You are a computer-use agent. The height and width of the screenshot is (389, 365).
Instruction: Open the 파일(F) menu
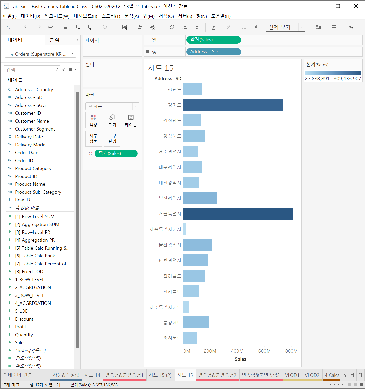10,16
